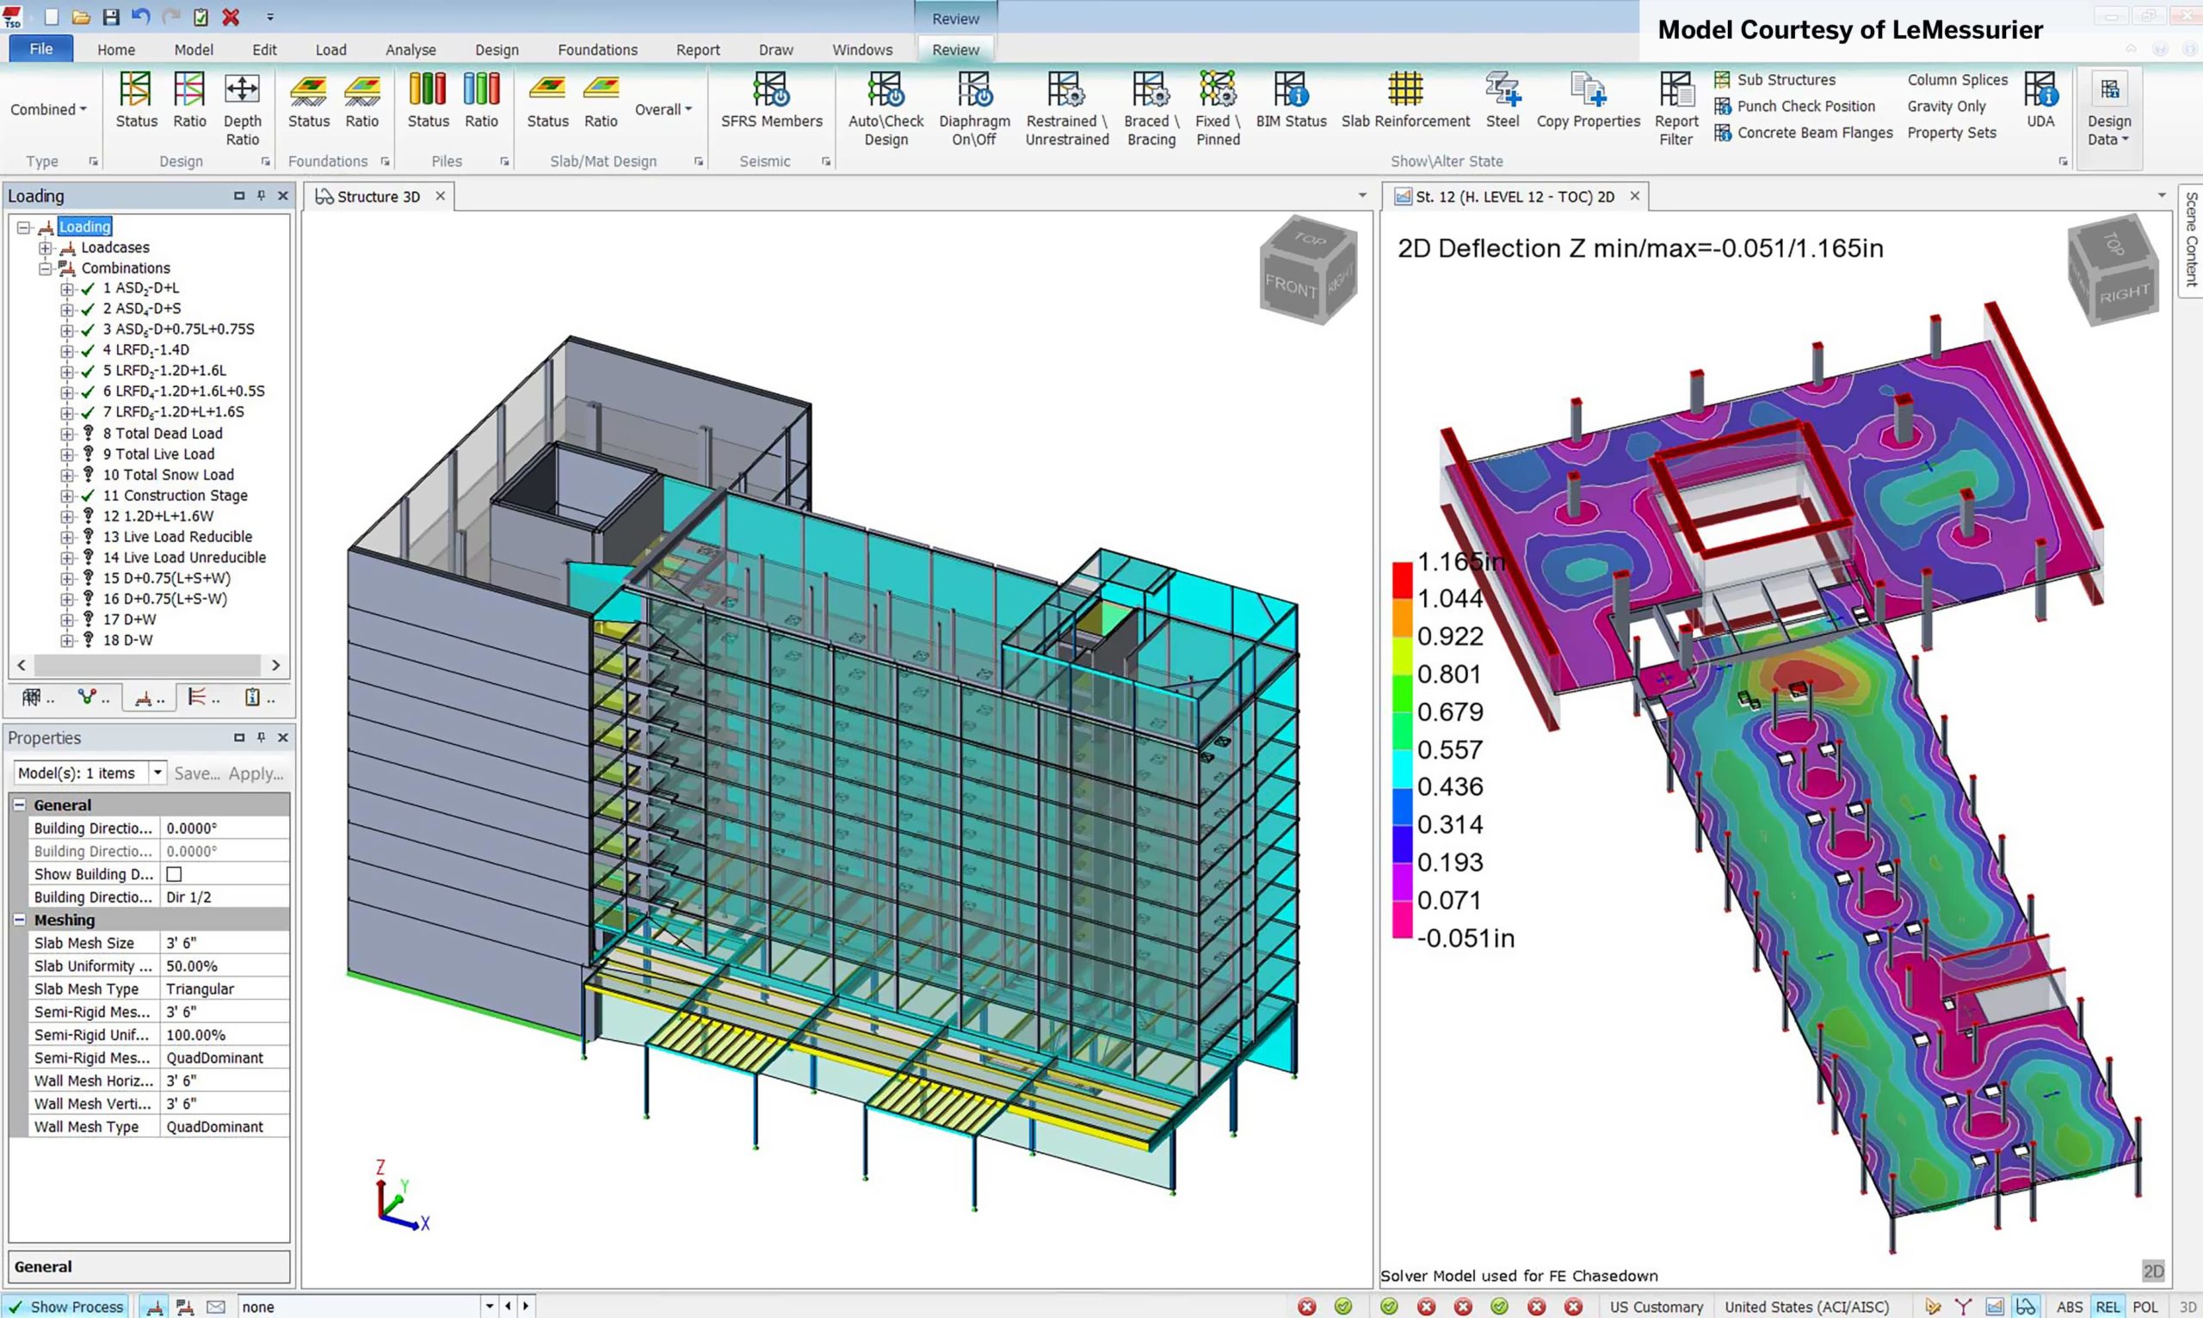
Task: Switch to the Foundations ribbon tab
Action: coord(597,50)
